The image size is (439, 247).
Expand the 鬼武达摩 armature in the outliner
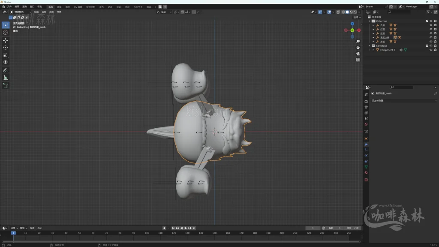coord(373,37)
